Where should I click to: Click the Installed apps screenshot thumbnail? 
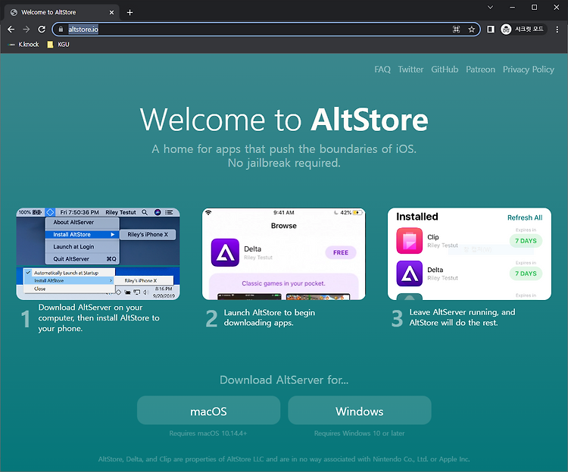point(470,254)
